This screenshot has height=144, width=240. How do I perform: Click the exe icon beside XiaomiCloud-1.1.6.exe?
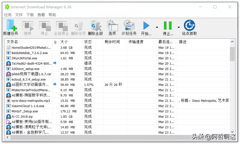coord(9,106)
